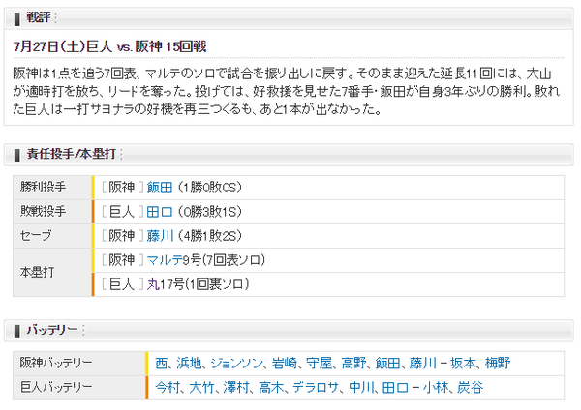This screenshot has width=581, height=410.
Task: Open 今村 pitcher link
Action: pos(168,388)
